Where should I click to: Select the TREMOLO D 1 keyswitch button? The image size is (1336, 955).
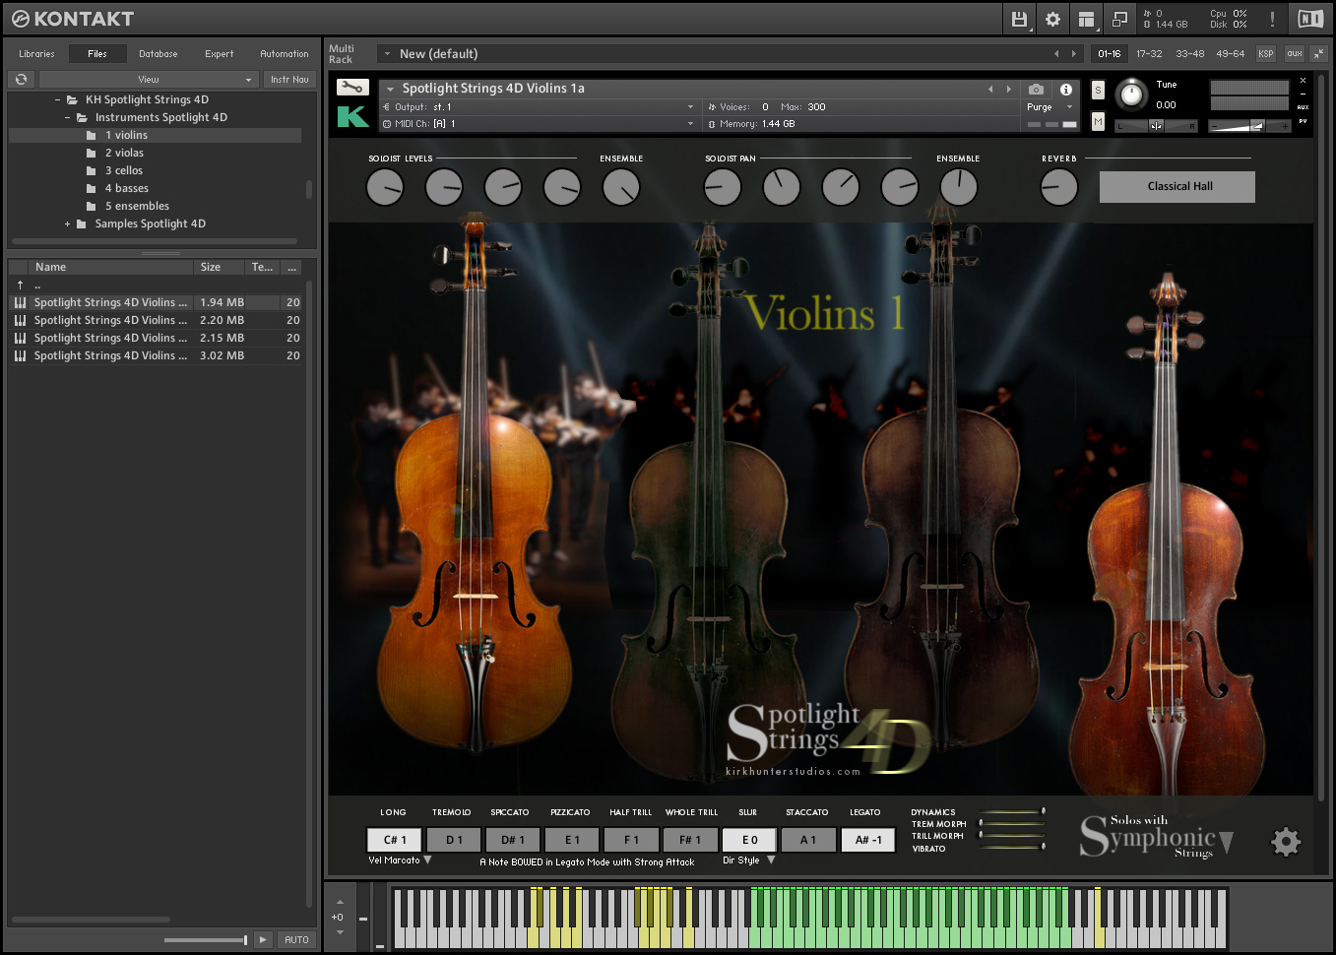point(454,840)
